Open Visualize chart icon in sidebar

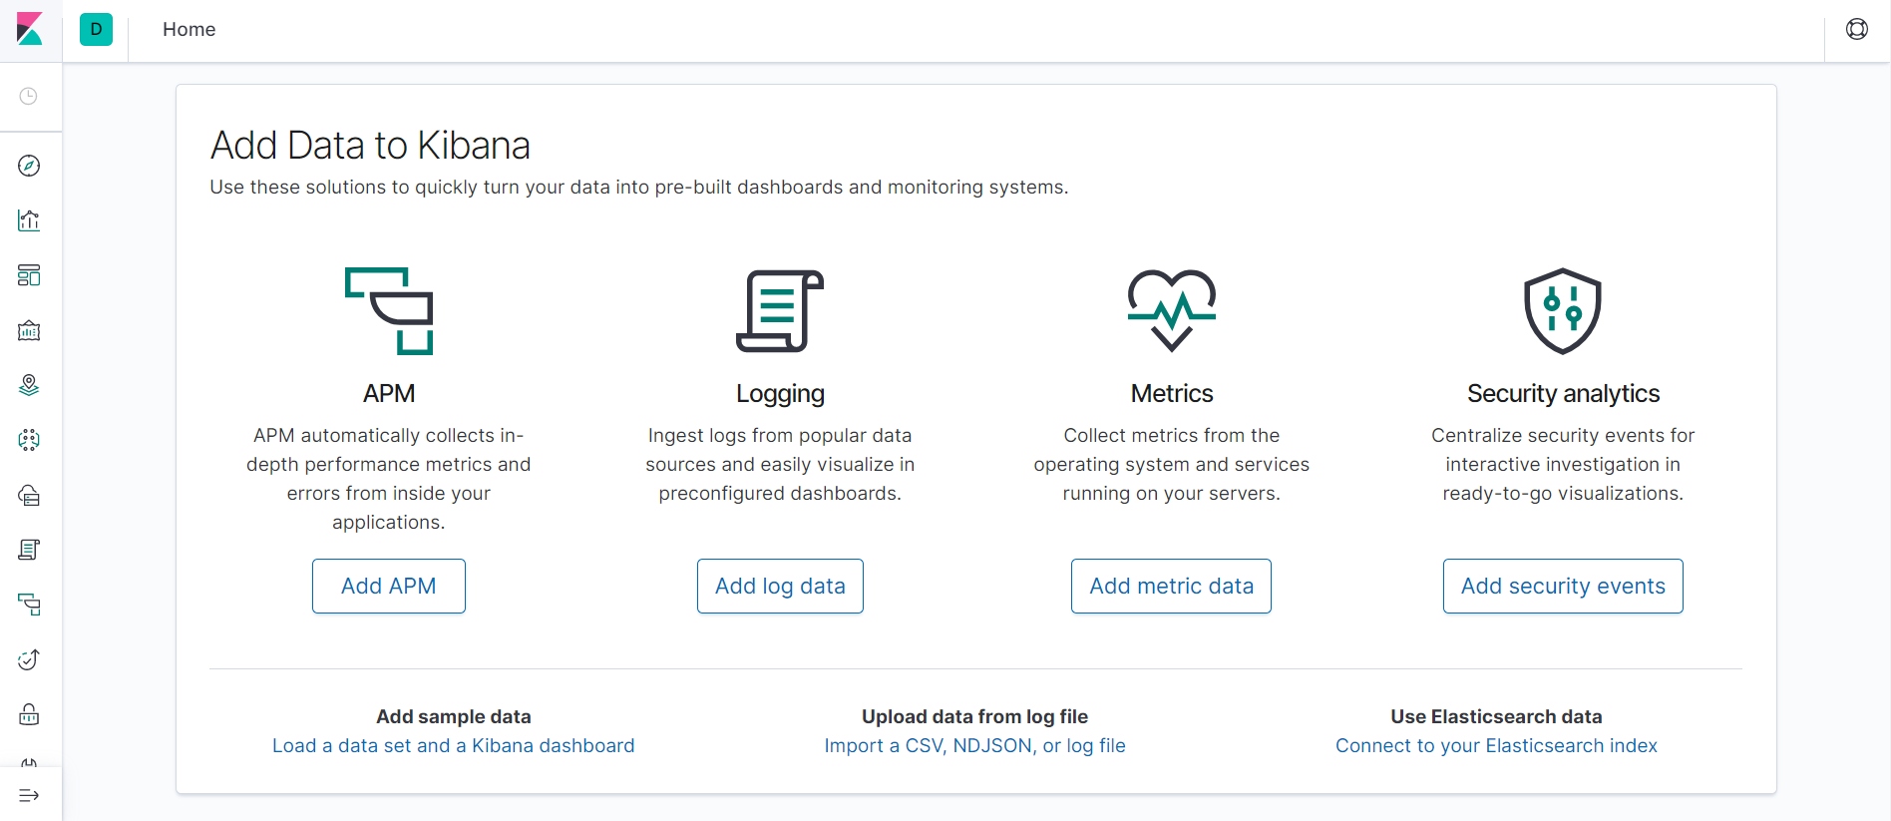pyautogui.click(x=29, y=220)
